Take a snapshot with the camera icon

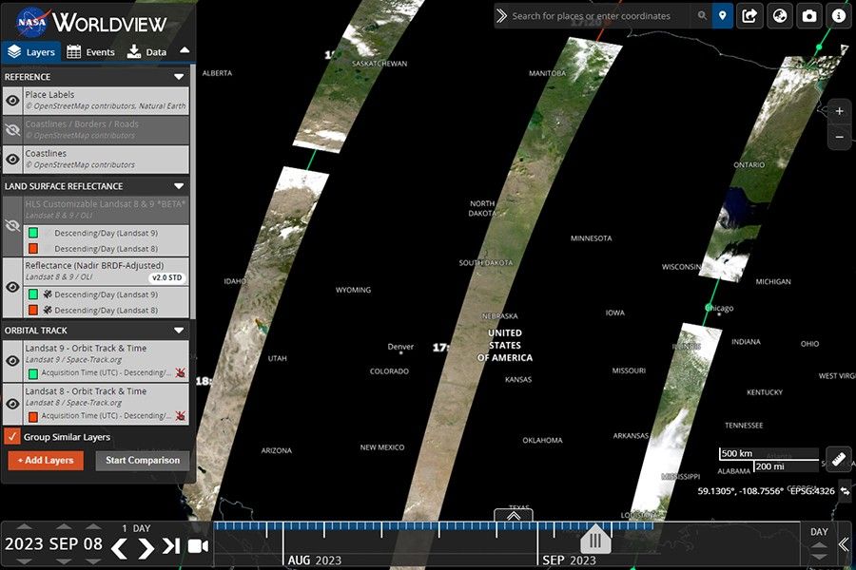click(809, 16)
